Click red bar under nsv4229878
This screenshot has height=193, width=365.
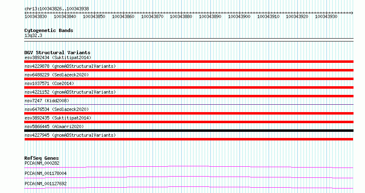(x=189, y=70)
